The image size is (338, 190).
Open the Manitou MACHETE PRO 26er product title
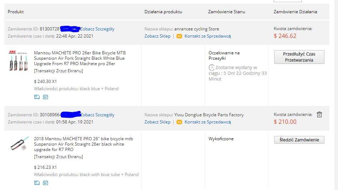click(80, 58)
